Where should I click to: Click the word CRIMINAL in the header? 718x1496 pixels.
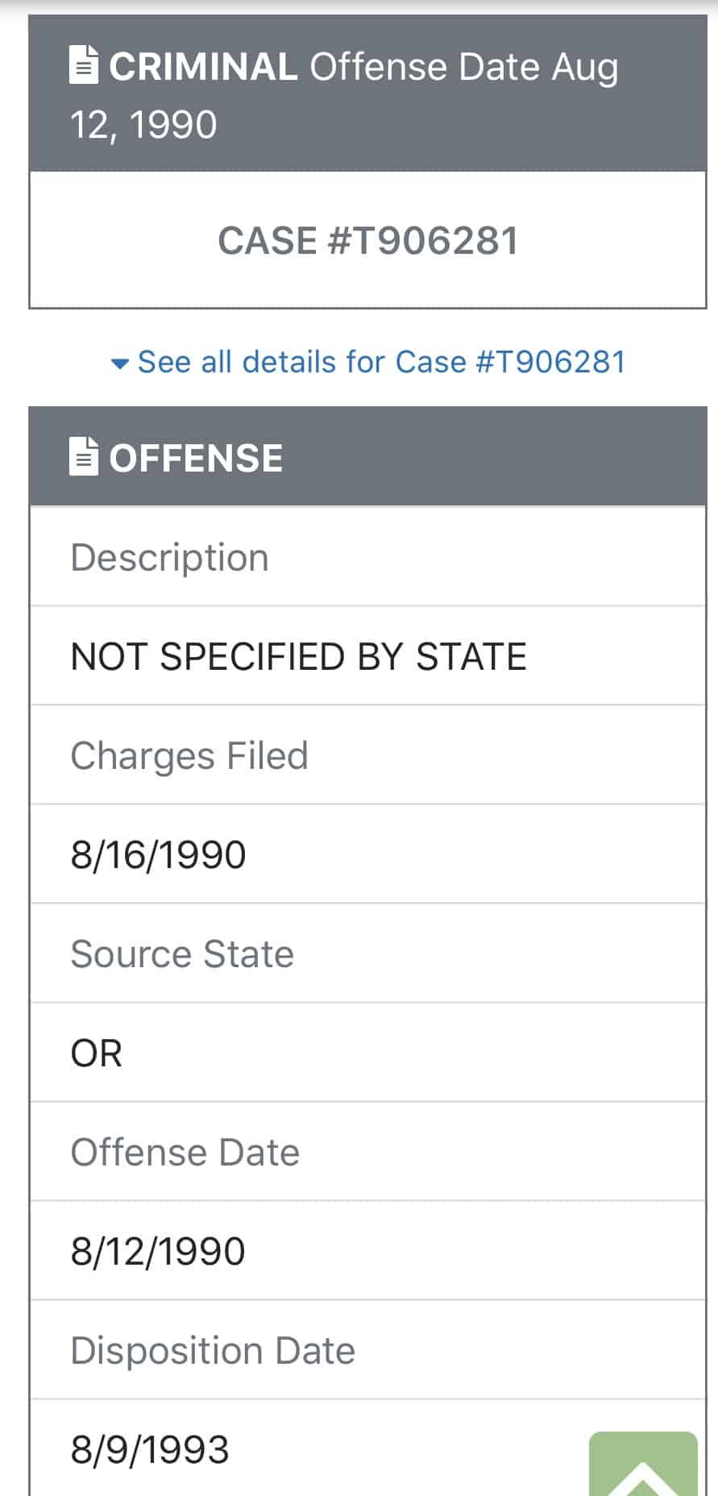203,67
